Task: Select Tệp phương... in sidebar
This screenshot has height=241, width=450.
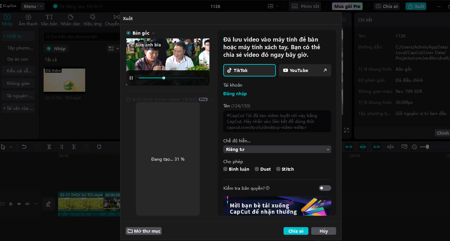Action: [20, 48]
